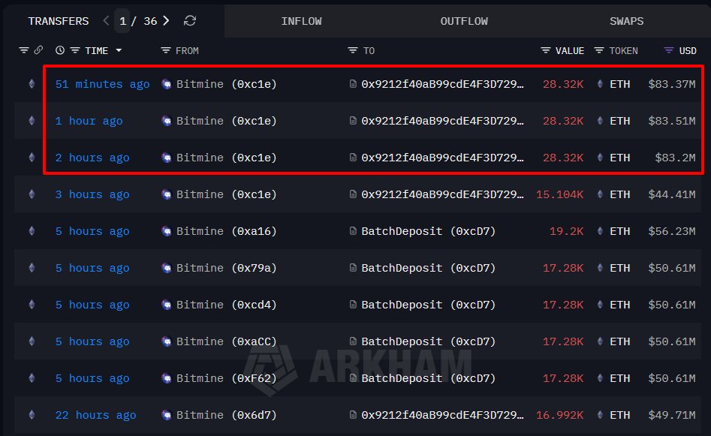Open recipient address in the 22 hours row
This screenshot has height=436, width=711.
[442, 415]
